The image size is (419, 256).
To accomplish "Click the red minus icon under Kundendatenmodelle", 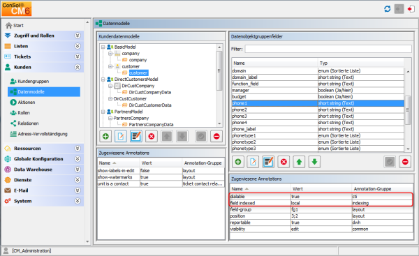I will tap(216, 137).
